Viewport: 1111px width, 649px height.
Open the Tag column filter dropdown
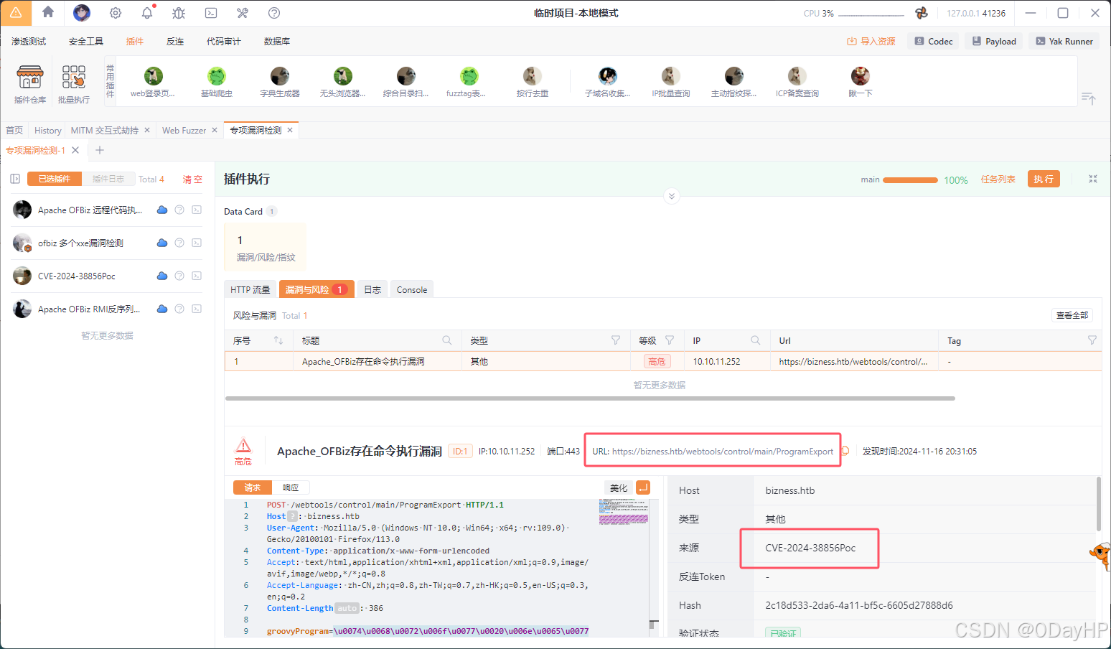click(1092, 340)
